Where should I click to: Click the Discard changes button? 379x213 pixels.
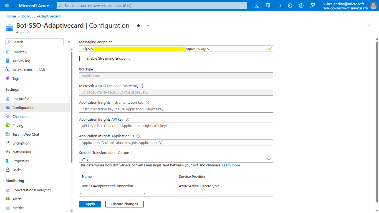[x=124, y=204]
